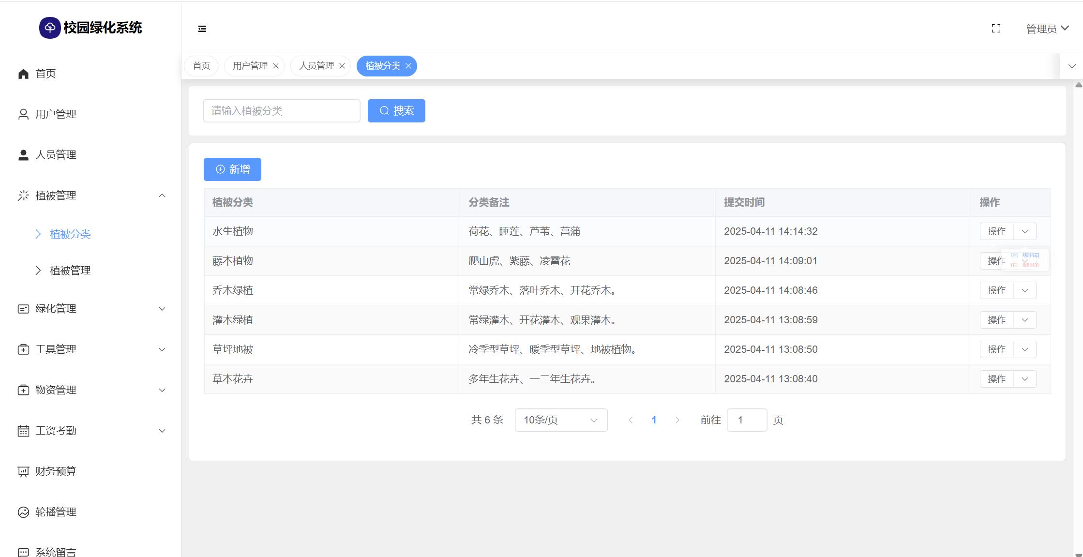Click the 植被分类 search input field
Viewport: 1083px width, 557px height.
[x=282, y=111]
